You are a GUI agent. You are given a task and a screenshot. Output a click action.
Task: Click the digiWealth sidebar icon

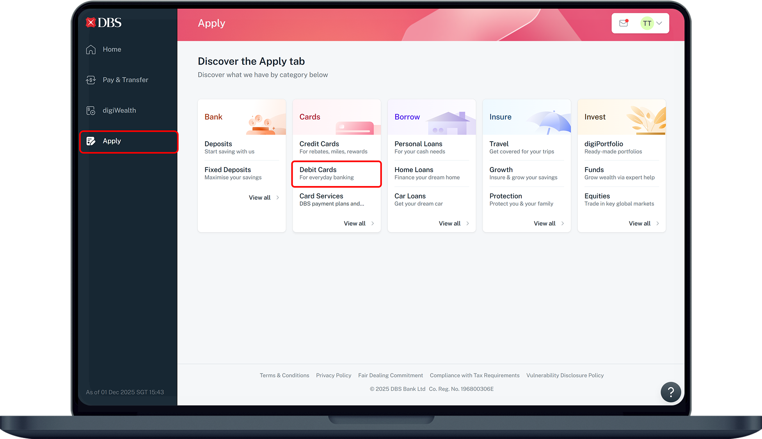(91, 110)
